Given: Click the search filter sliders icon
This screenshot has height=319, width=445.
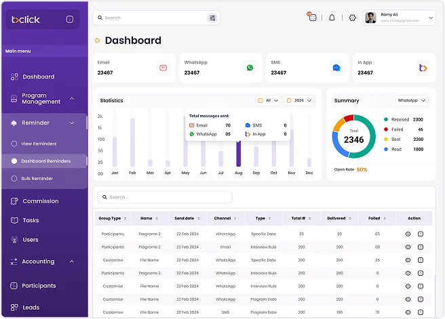Looking at the screenshot, I should click(x=212, y=18).
